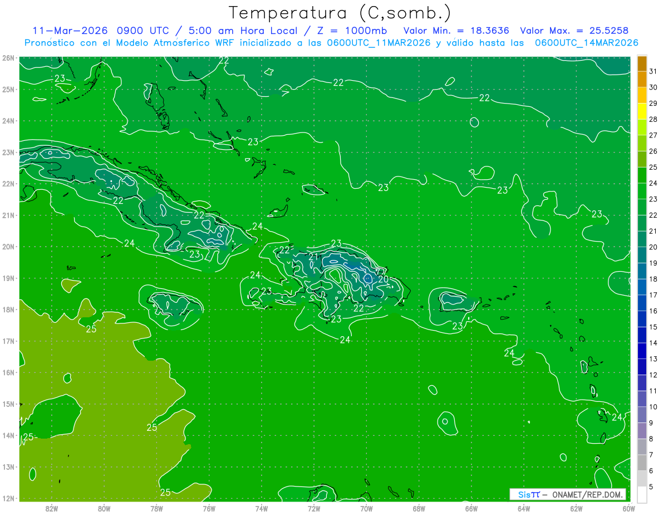Click the 76W longitude axis label
668x516 pixels.
tap(209, 508)
